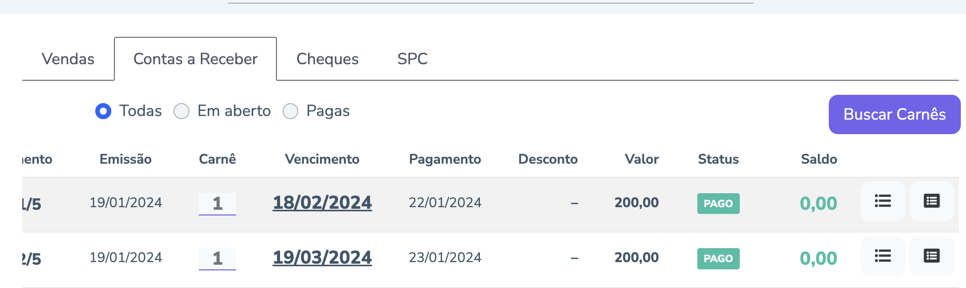Click detail table icon in 18/02/2024 row
This screenshot has width=966, height=288.
(x=931, y=201)
